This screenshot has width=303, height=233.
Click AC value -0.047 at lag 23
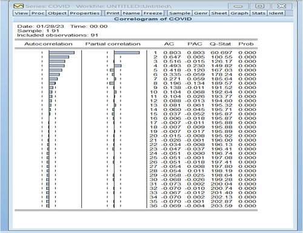(x=171, y=149)
